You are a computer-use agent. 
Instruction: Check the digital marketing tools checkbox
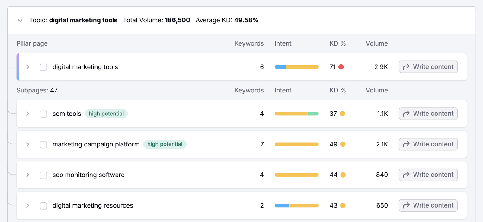pos(43,67)
